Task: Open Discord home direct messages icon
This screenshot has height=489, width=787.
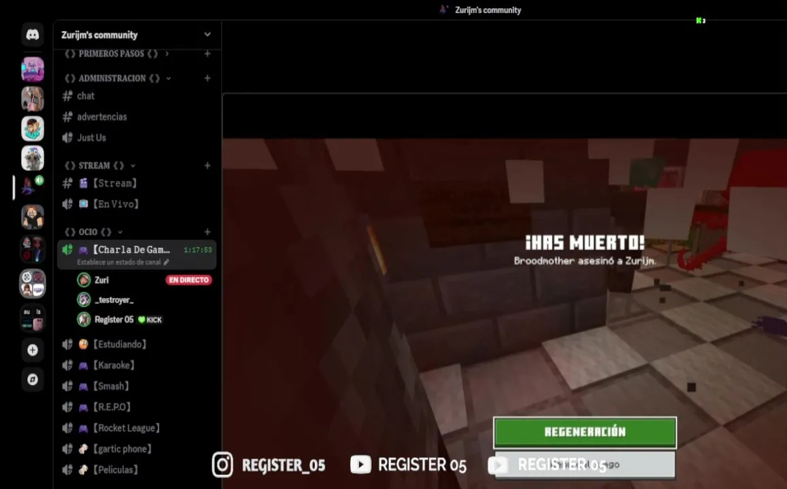Action: click(33, 35)
